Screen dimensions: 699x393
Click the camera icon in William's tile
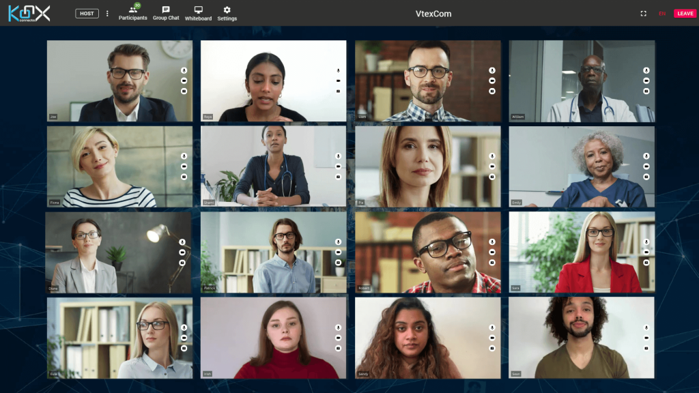[x=646, y=81]
